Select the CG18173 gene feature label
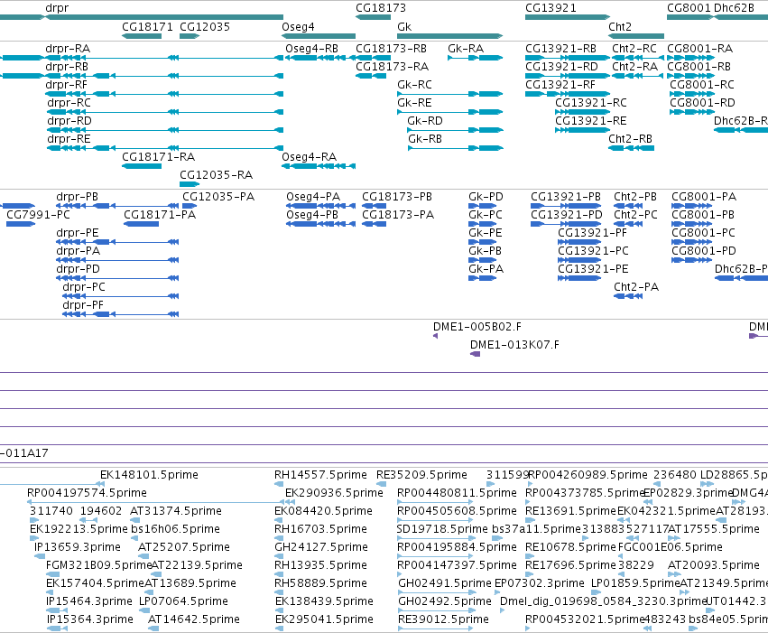This screenshot has width=768, height=633. point(381,8)
